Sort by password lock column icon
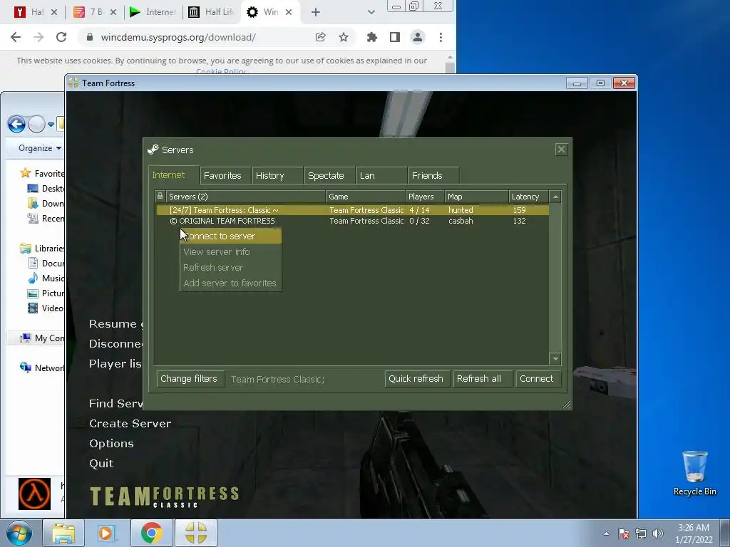 click(x=160, y=197)
